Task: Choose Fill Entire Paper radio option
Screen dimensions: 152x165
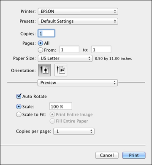Action: (x=52, y=121)
